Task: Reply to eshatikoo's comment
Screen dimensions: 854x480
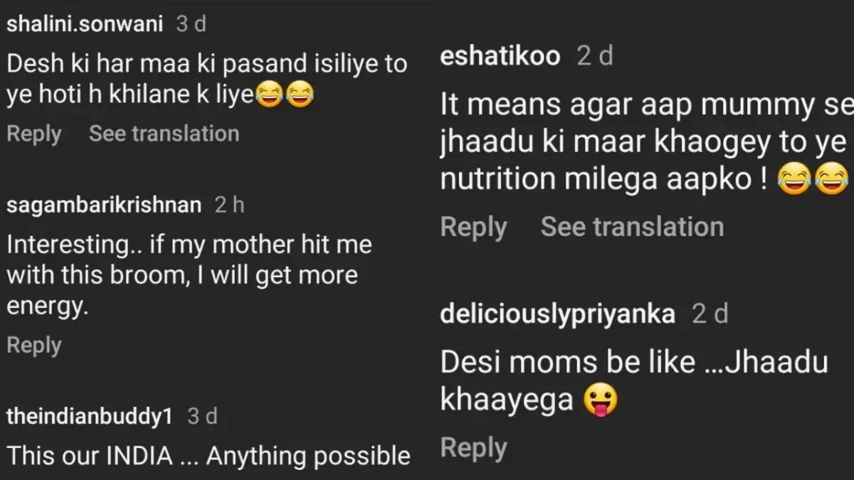Action: tap(473, 227)
